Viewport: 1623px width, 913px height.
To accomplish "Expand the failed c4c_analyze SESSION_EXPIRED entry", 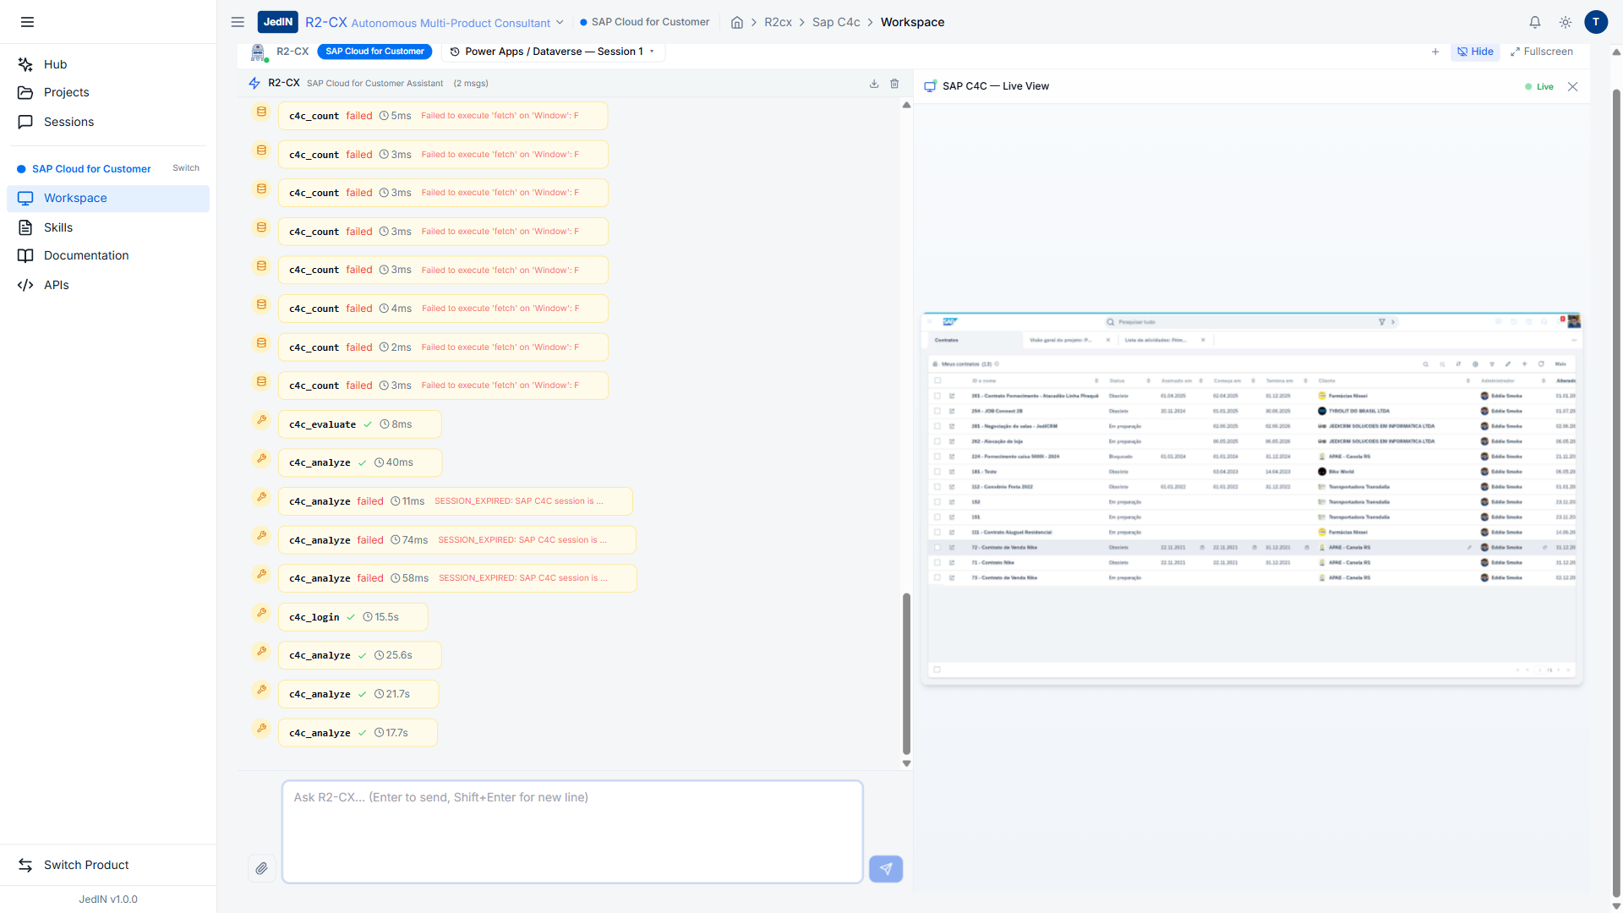I will click(455, 501).
